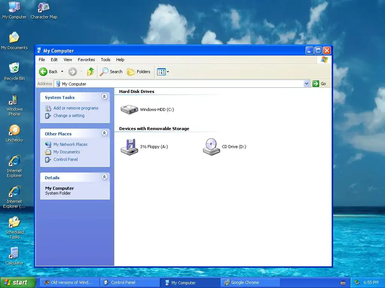Open the Edit menu
385x288 pixels.
(54, 60)
